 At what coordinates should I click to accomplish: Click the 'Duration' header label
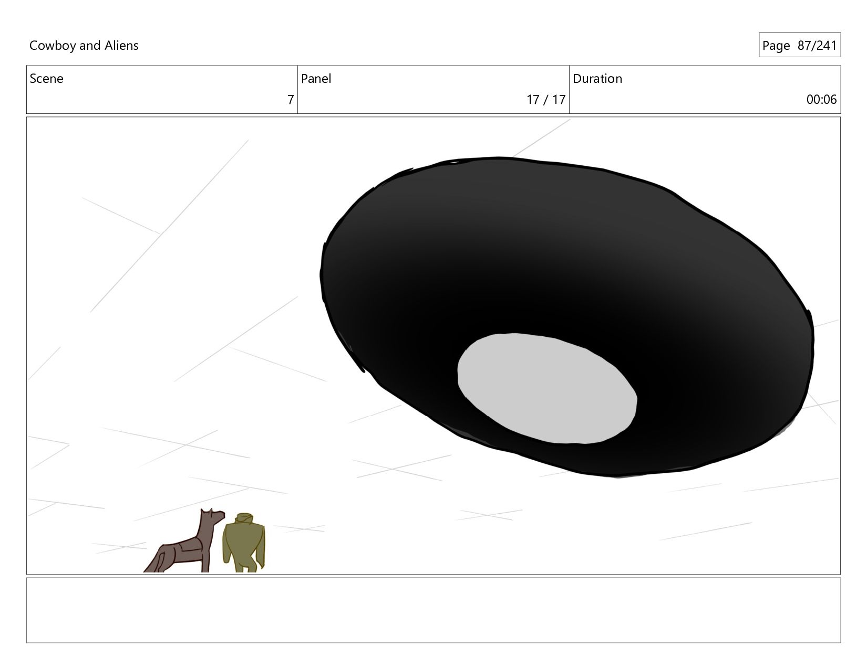click(x=597, y=79)
